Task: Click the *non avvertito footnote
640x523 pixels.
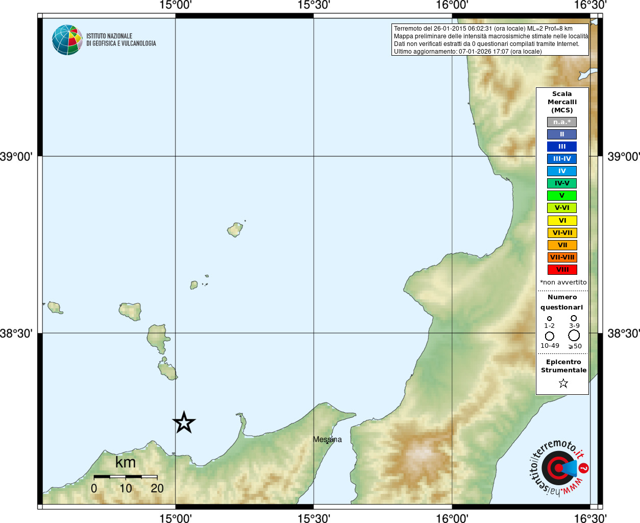Action: coord(563,282)
